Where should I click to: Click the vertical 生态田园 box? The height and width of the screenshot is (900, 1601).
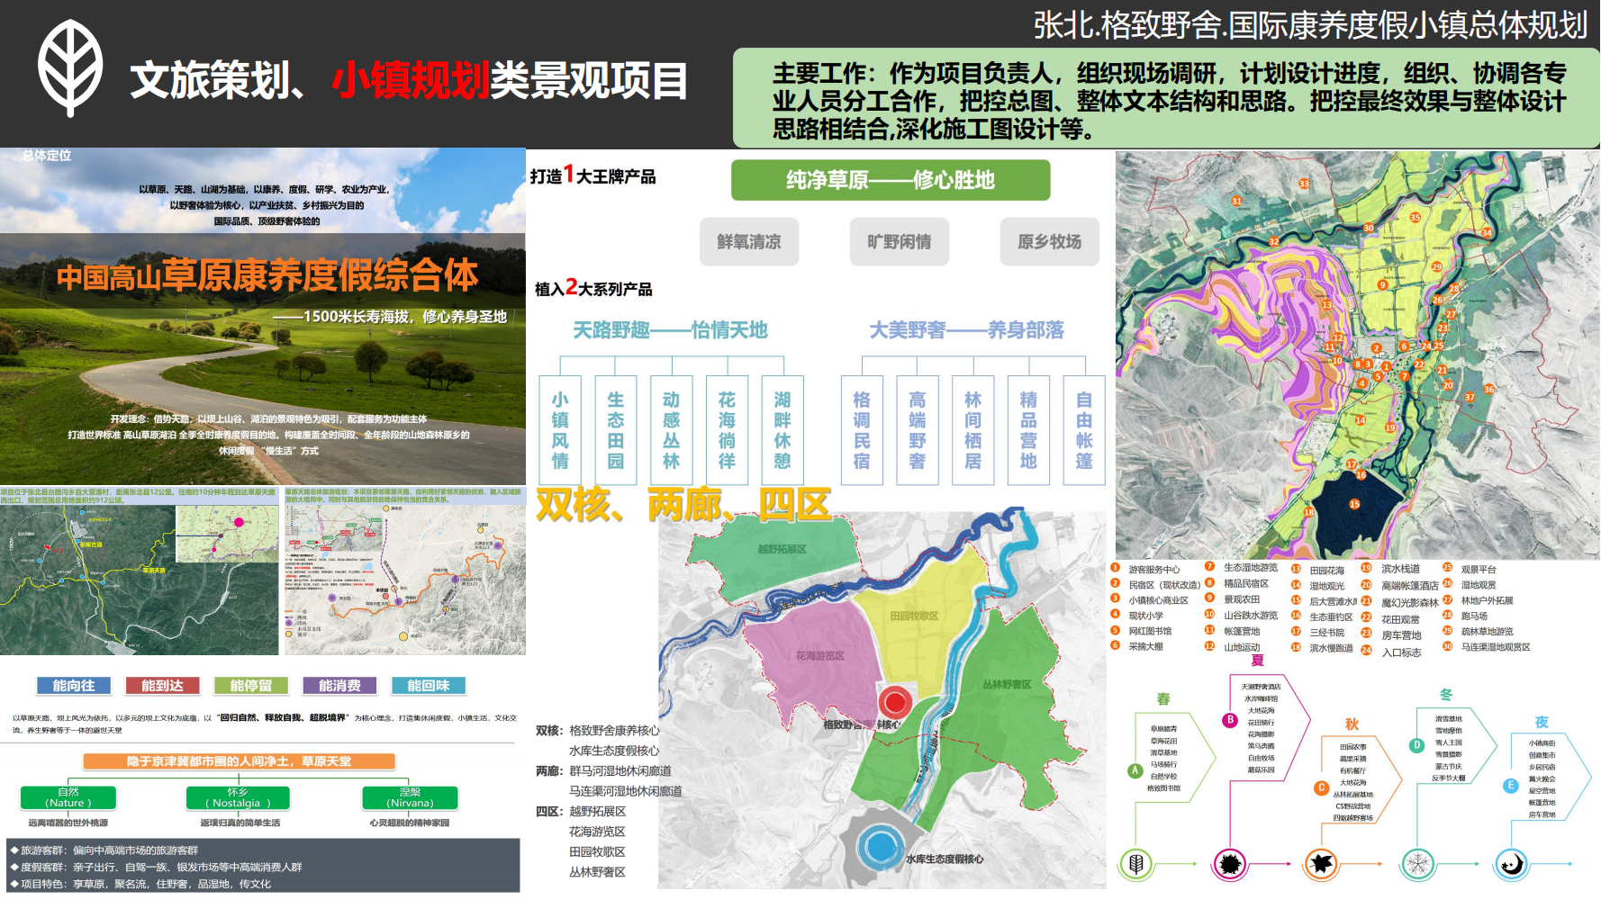[x=616, y=430]
